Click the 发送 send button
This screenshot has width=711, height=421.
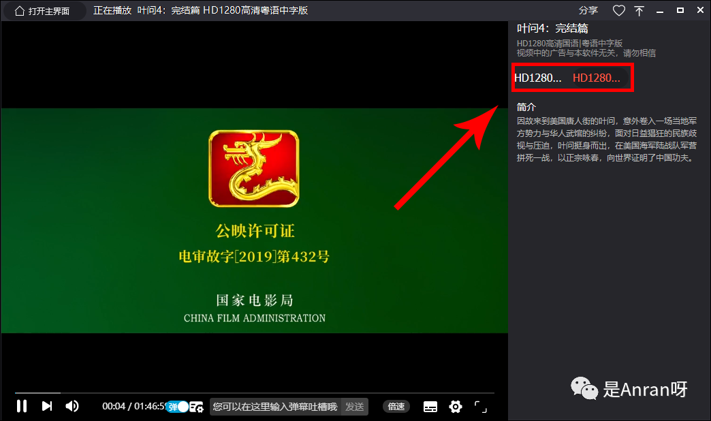coord(355,407)
